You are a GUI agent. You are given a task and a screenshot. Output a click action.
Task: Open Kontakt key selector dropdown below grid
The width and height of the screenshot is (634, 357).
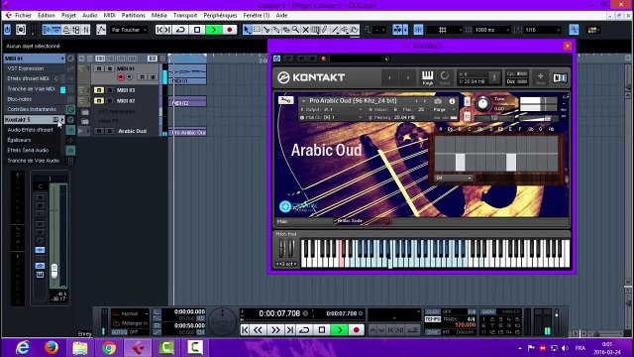[x=454, y=178]
